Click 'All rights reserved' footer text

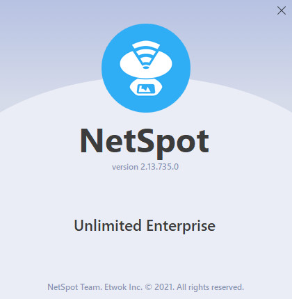210,287
